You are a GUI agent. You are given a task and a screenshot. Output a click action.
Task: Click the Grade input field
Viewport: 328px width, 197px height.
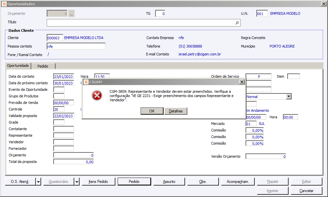59,122
